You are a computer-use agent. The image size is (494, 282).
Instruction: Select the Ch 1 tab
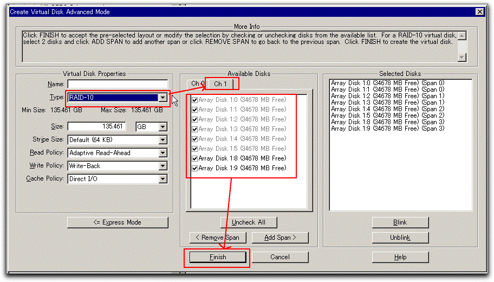click(x=220, y=84)
